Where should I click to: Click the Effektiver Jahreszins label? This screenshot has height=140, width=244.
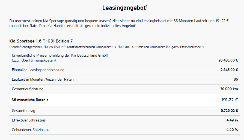29,120
